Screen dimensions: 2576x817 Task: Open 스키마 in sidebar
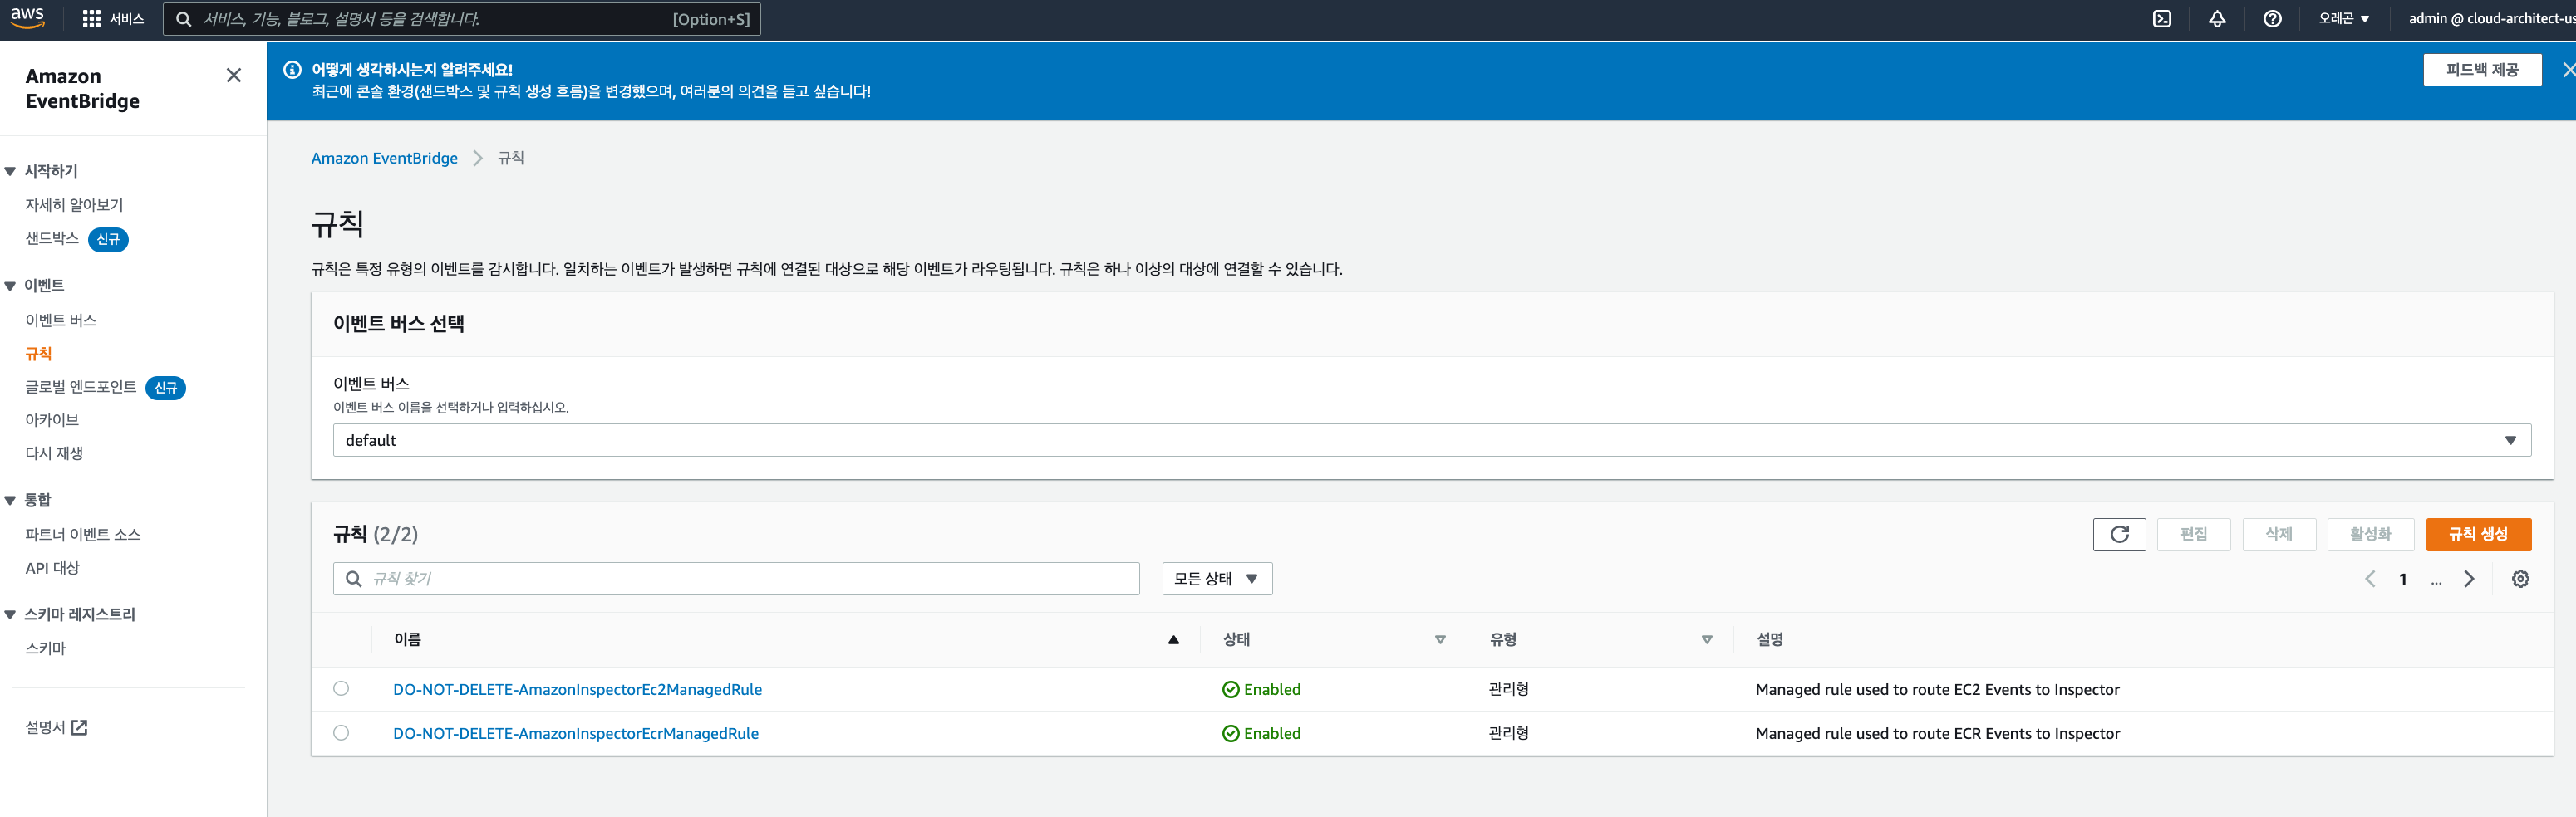tap(45, 648)
